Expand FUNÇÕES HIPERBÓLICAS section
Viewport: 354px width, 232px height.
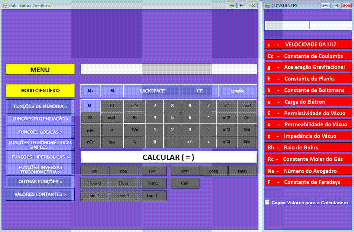coord(40,157)
